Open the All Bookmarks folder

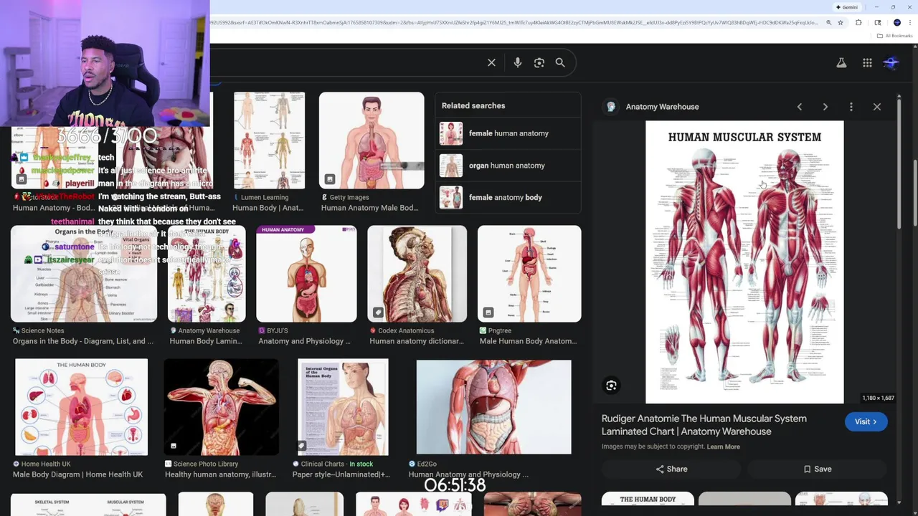coord(895,36)
